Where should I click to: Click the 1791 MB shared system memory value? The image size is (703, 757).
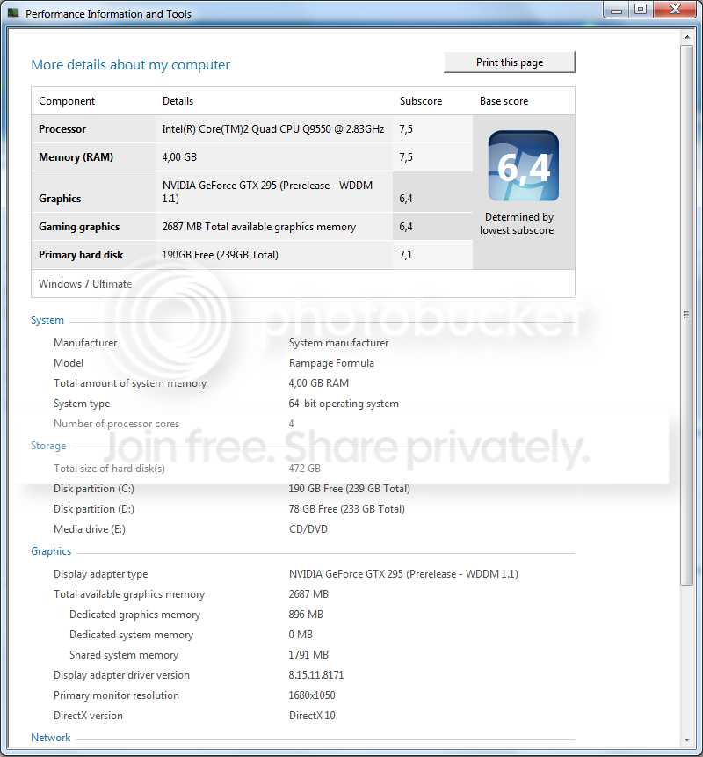click(308, 655)
